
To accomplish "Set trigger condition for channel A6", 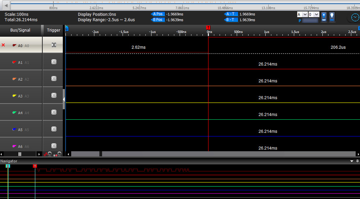I will tap(54, 146).
